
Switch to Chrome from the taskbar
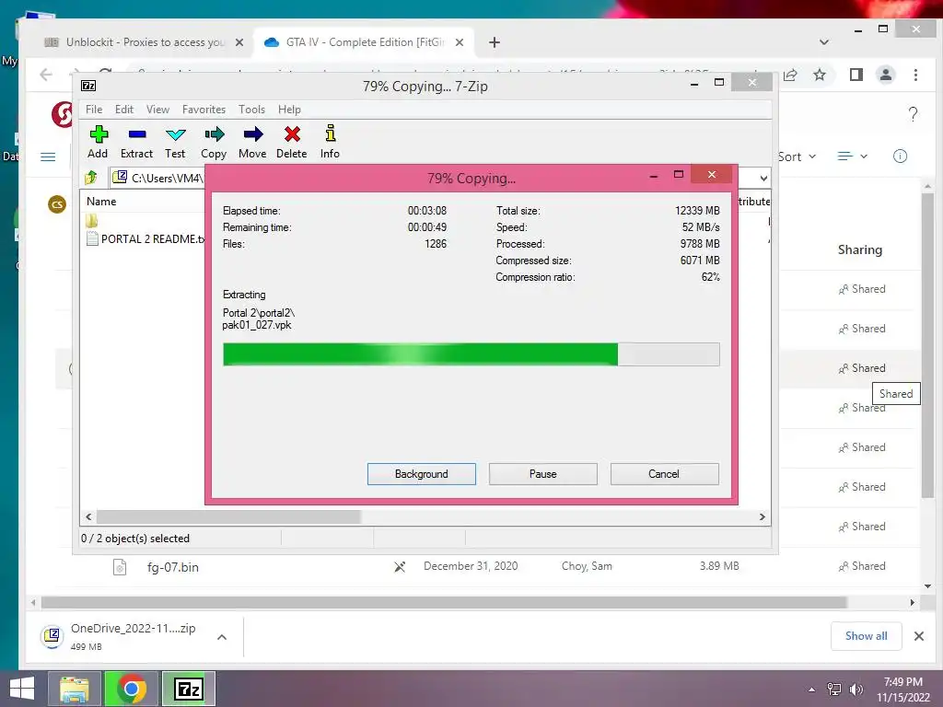click(x=131, y=689)
